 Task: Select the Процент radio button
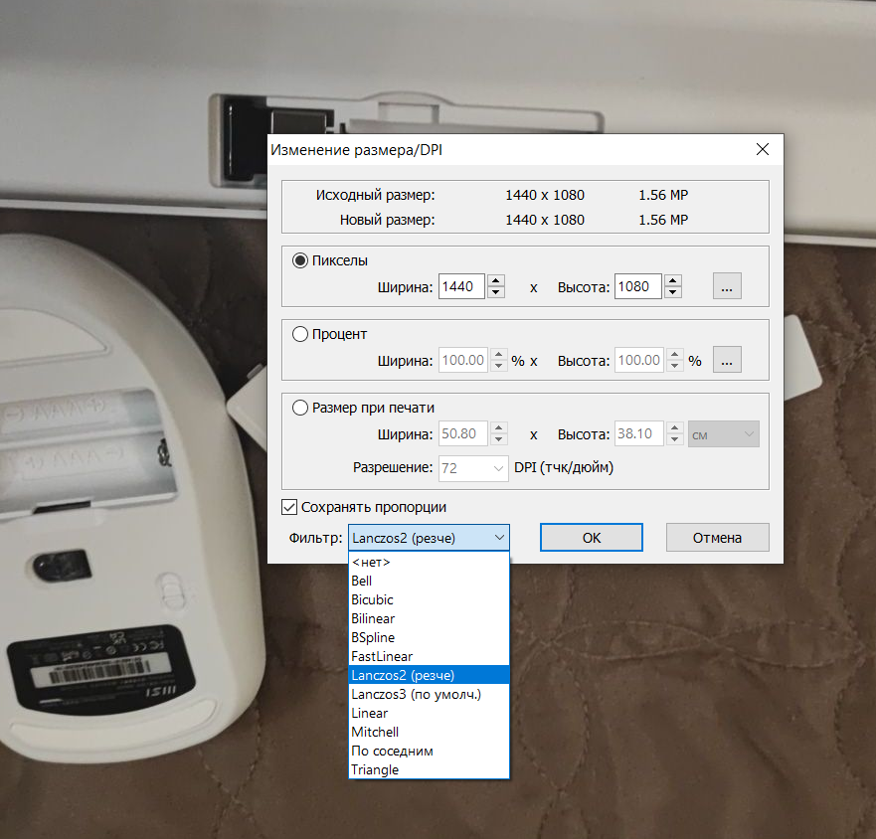click(x=300, y=334)
